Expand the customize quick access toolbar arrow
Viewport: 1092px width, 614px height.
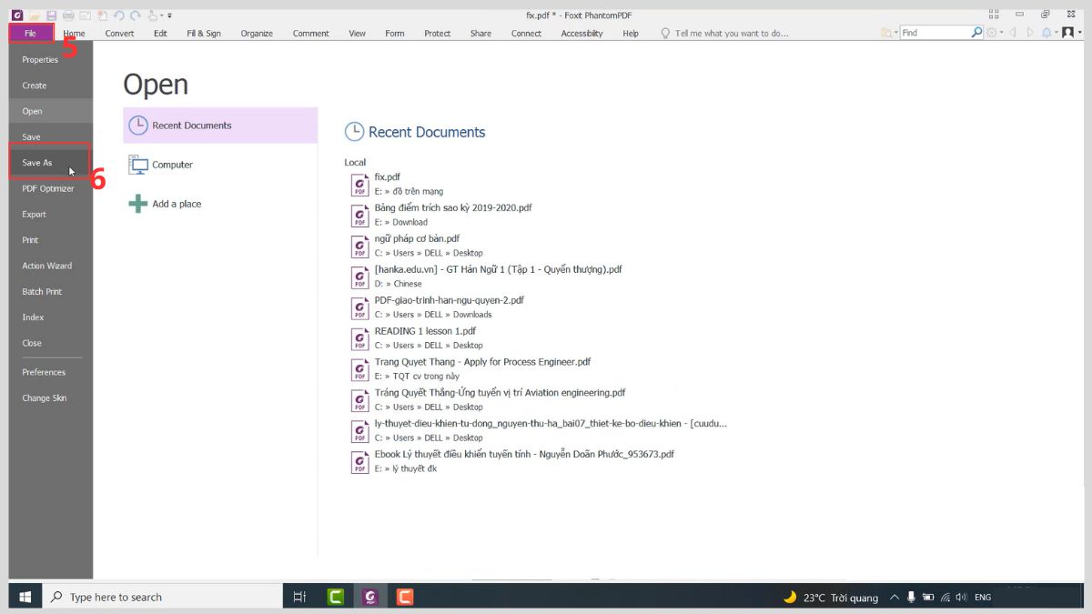[168, 15]
